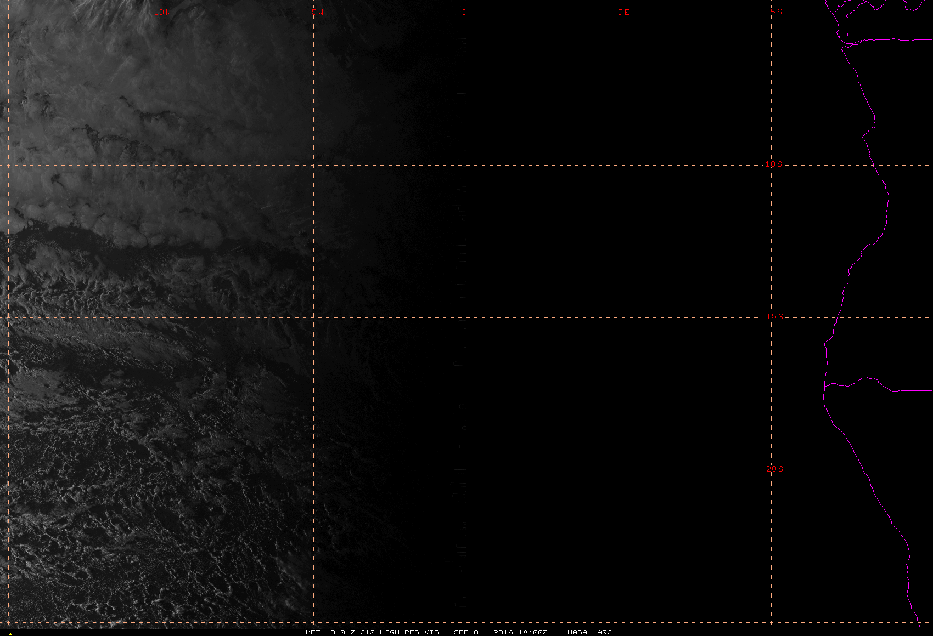Click the SEP 01, 2016 18:00Z timestamp
This screenshot has width=933, height=636.
pos(501,632)
